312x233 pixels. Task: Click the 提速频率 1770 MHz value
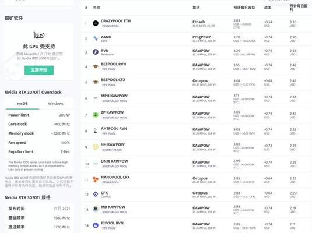coord(62,227)
